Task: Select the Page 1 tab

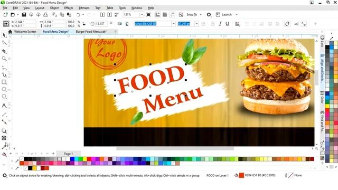Action: point(68,154)
